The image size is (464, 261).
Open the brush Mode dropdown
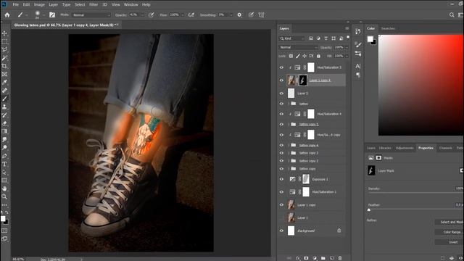(x=91, y=14)
